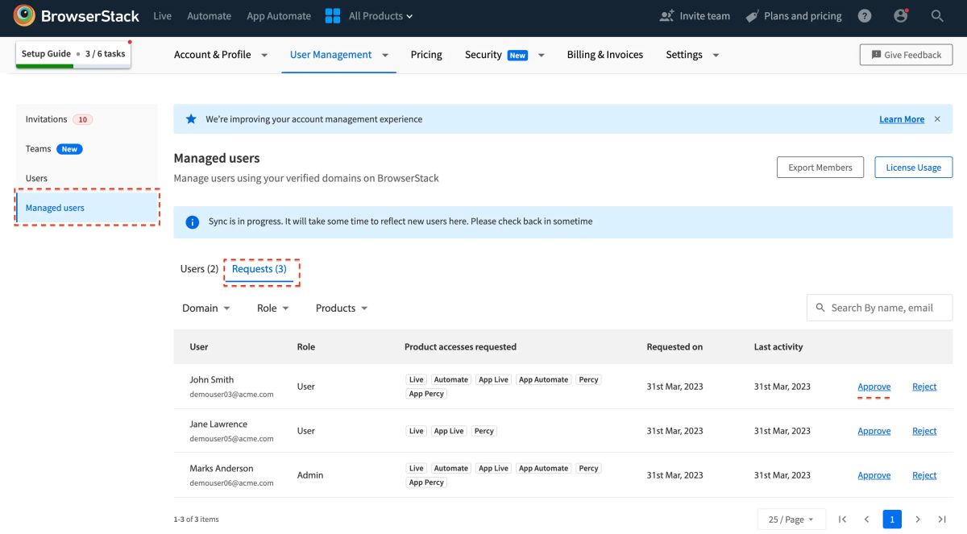The height and width of the screenshot is (534, 967).
Task: Click the Requested on column header
Action: point(674,347)
